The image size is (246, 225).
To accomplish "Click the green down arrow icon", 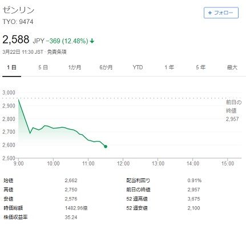I will [x=92, y=41].
